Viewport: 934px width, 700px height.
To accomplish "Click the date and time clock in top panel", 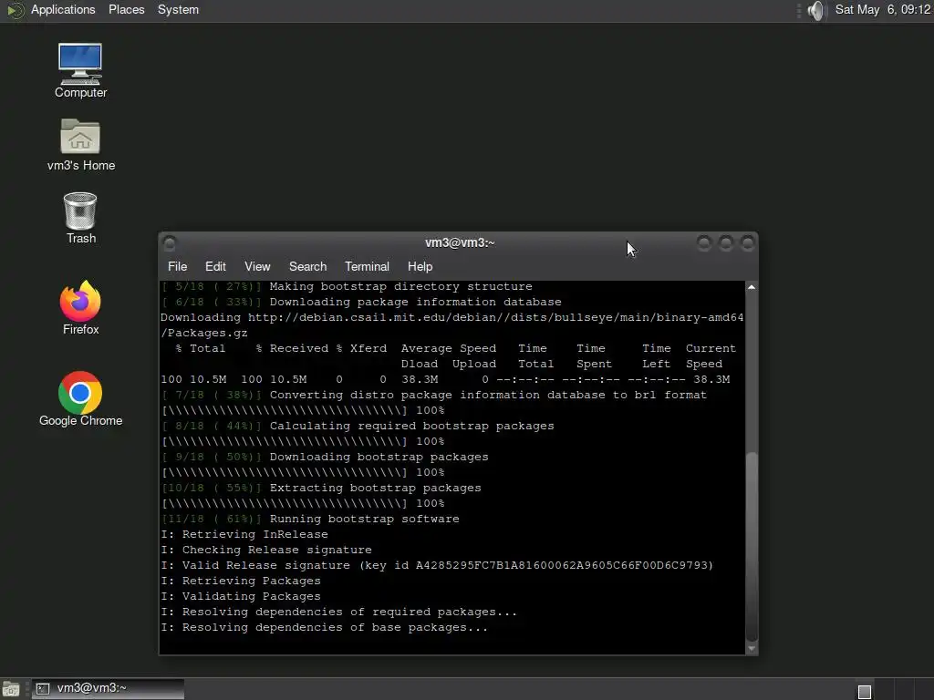I will point(882,9).
